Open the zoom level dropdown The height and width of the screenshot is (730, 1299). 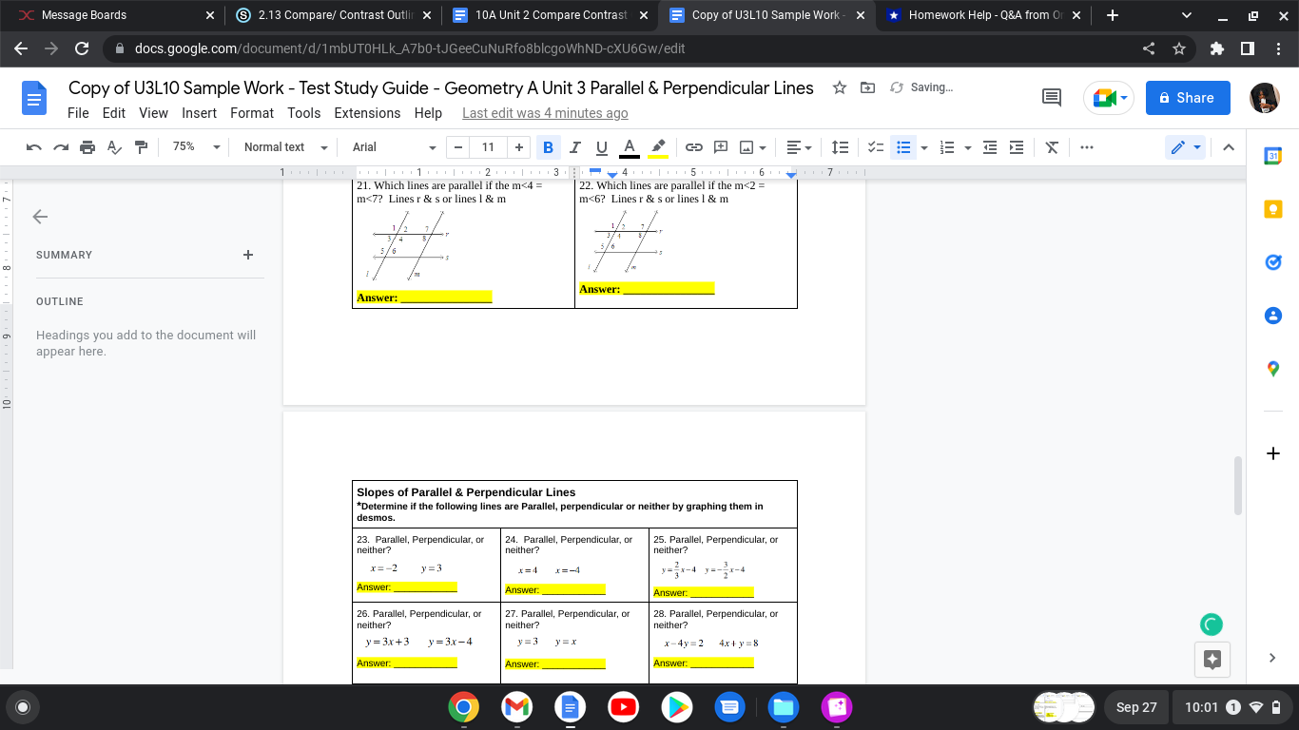click(194, 147)
